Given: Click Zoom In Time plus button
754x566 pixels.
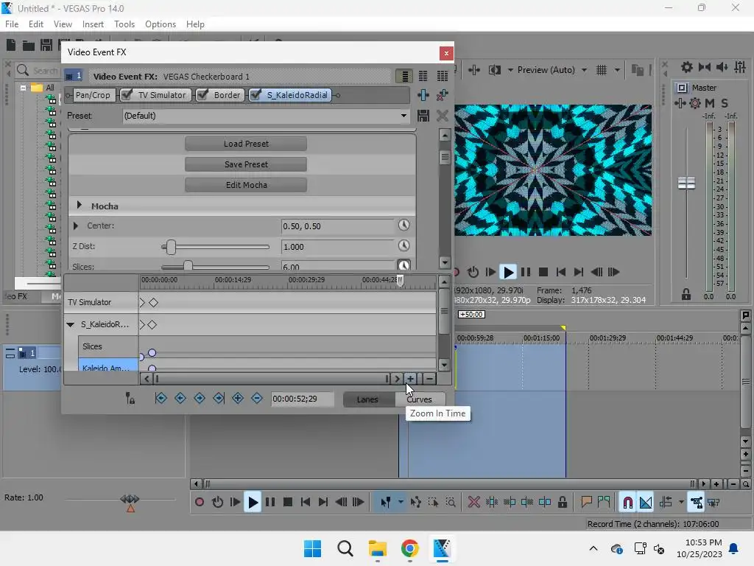Looking at the screenshot, I should 411,379.
